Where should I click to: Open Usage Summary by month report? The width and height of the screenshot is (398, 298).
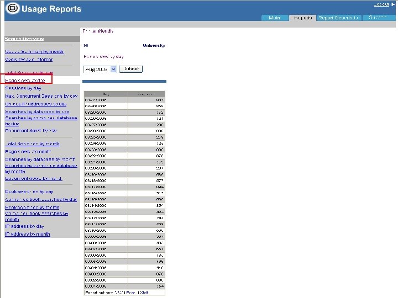[34, 51]
